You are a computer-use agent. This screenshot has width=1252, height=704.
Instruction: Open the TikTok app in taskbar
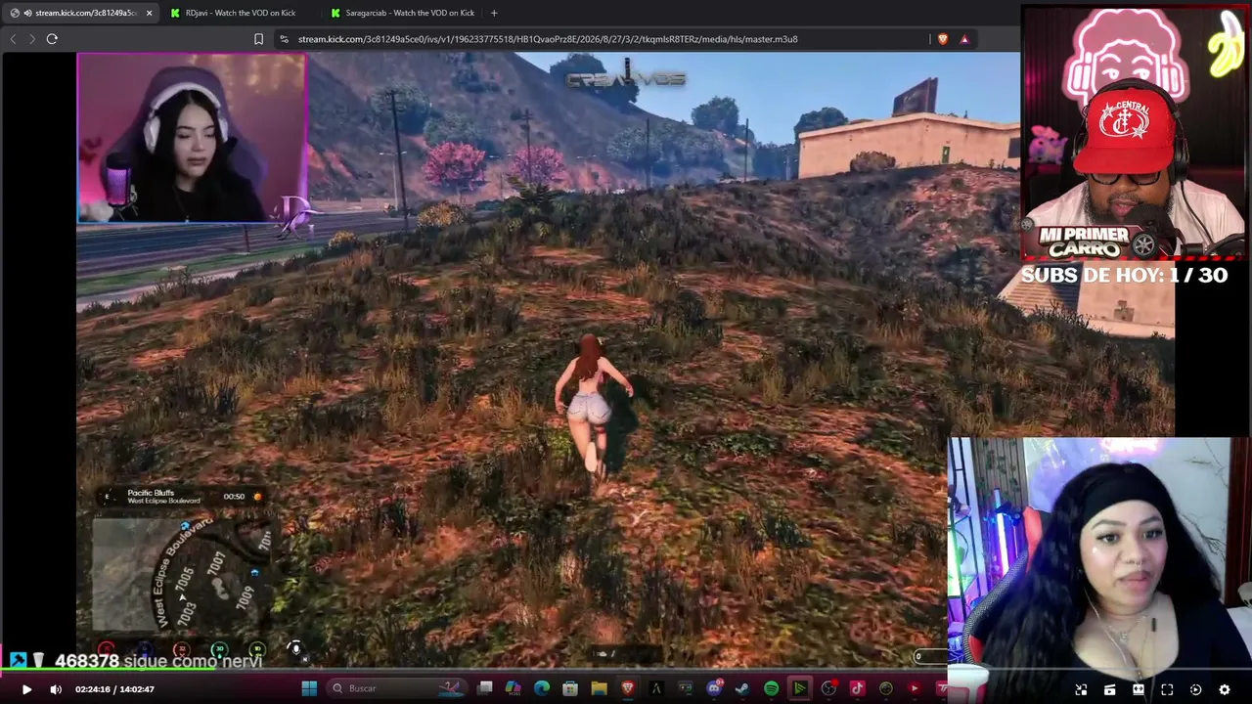click(x=857, y=688)
